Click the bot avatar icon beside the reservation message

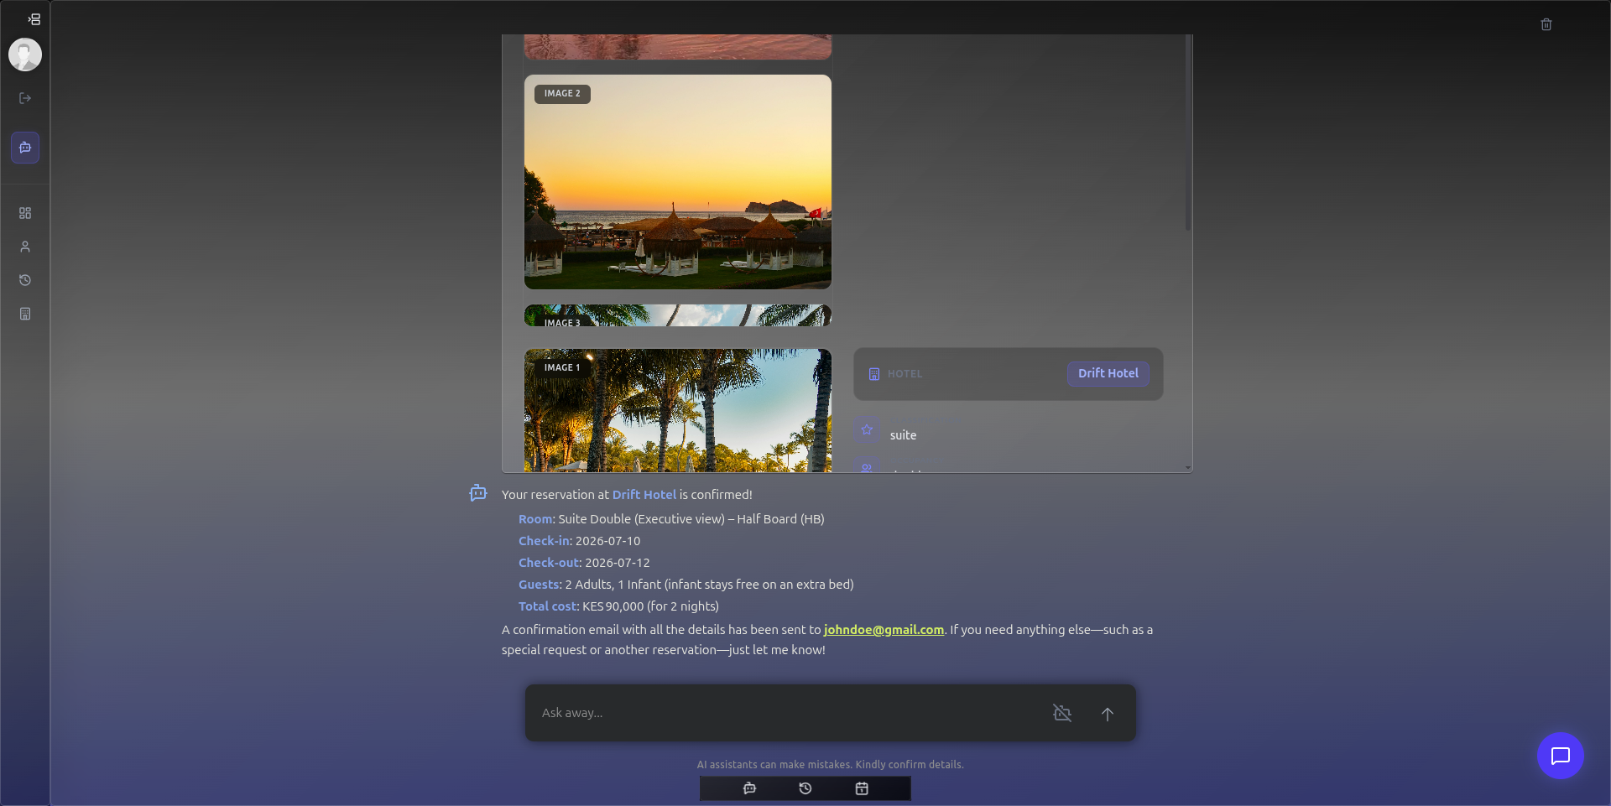pos(478,493)
